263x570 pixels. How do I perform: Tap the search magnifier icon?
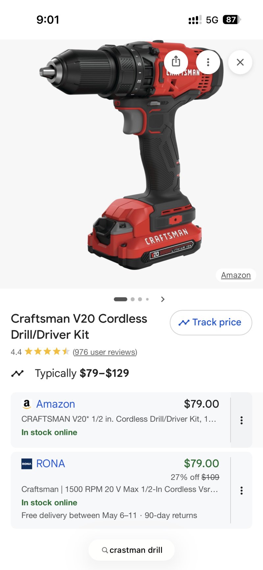point(105,550)
